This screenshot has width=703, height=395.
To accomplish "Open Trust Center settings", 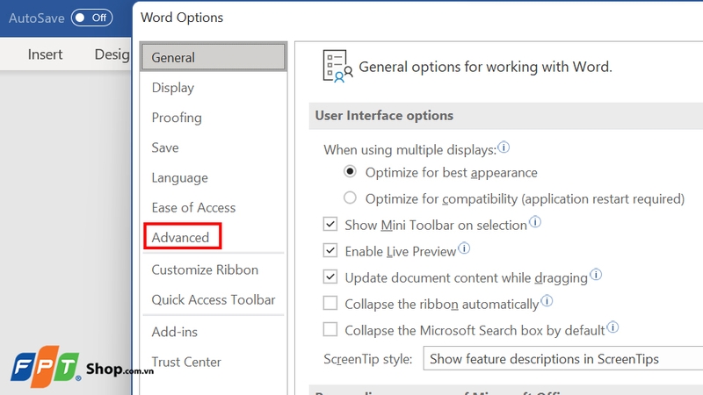I will [186, 362].
